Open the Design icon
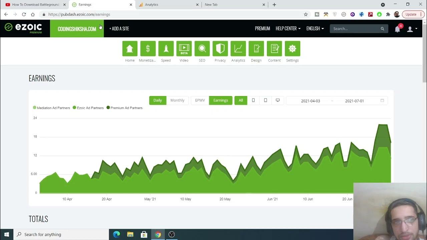 click(256, 49)
